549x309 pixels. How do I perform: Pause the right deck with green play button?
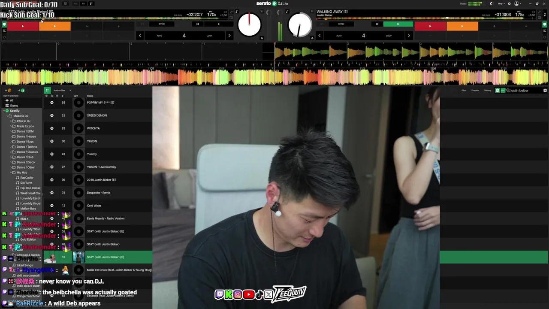(x=398, y=24)
